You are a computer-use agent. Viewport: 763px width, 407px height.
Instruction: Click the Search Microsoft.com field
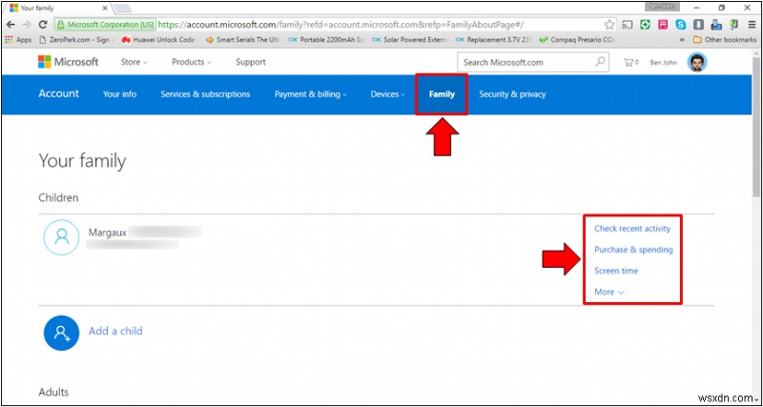point(525,62)
